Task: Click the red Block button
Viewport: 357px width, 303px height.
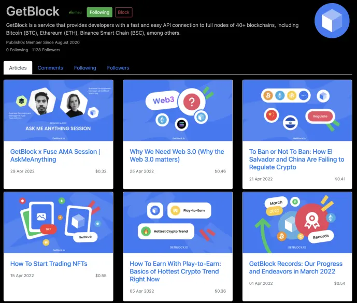Action: (x=124, y=12)
